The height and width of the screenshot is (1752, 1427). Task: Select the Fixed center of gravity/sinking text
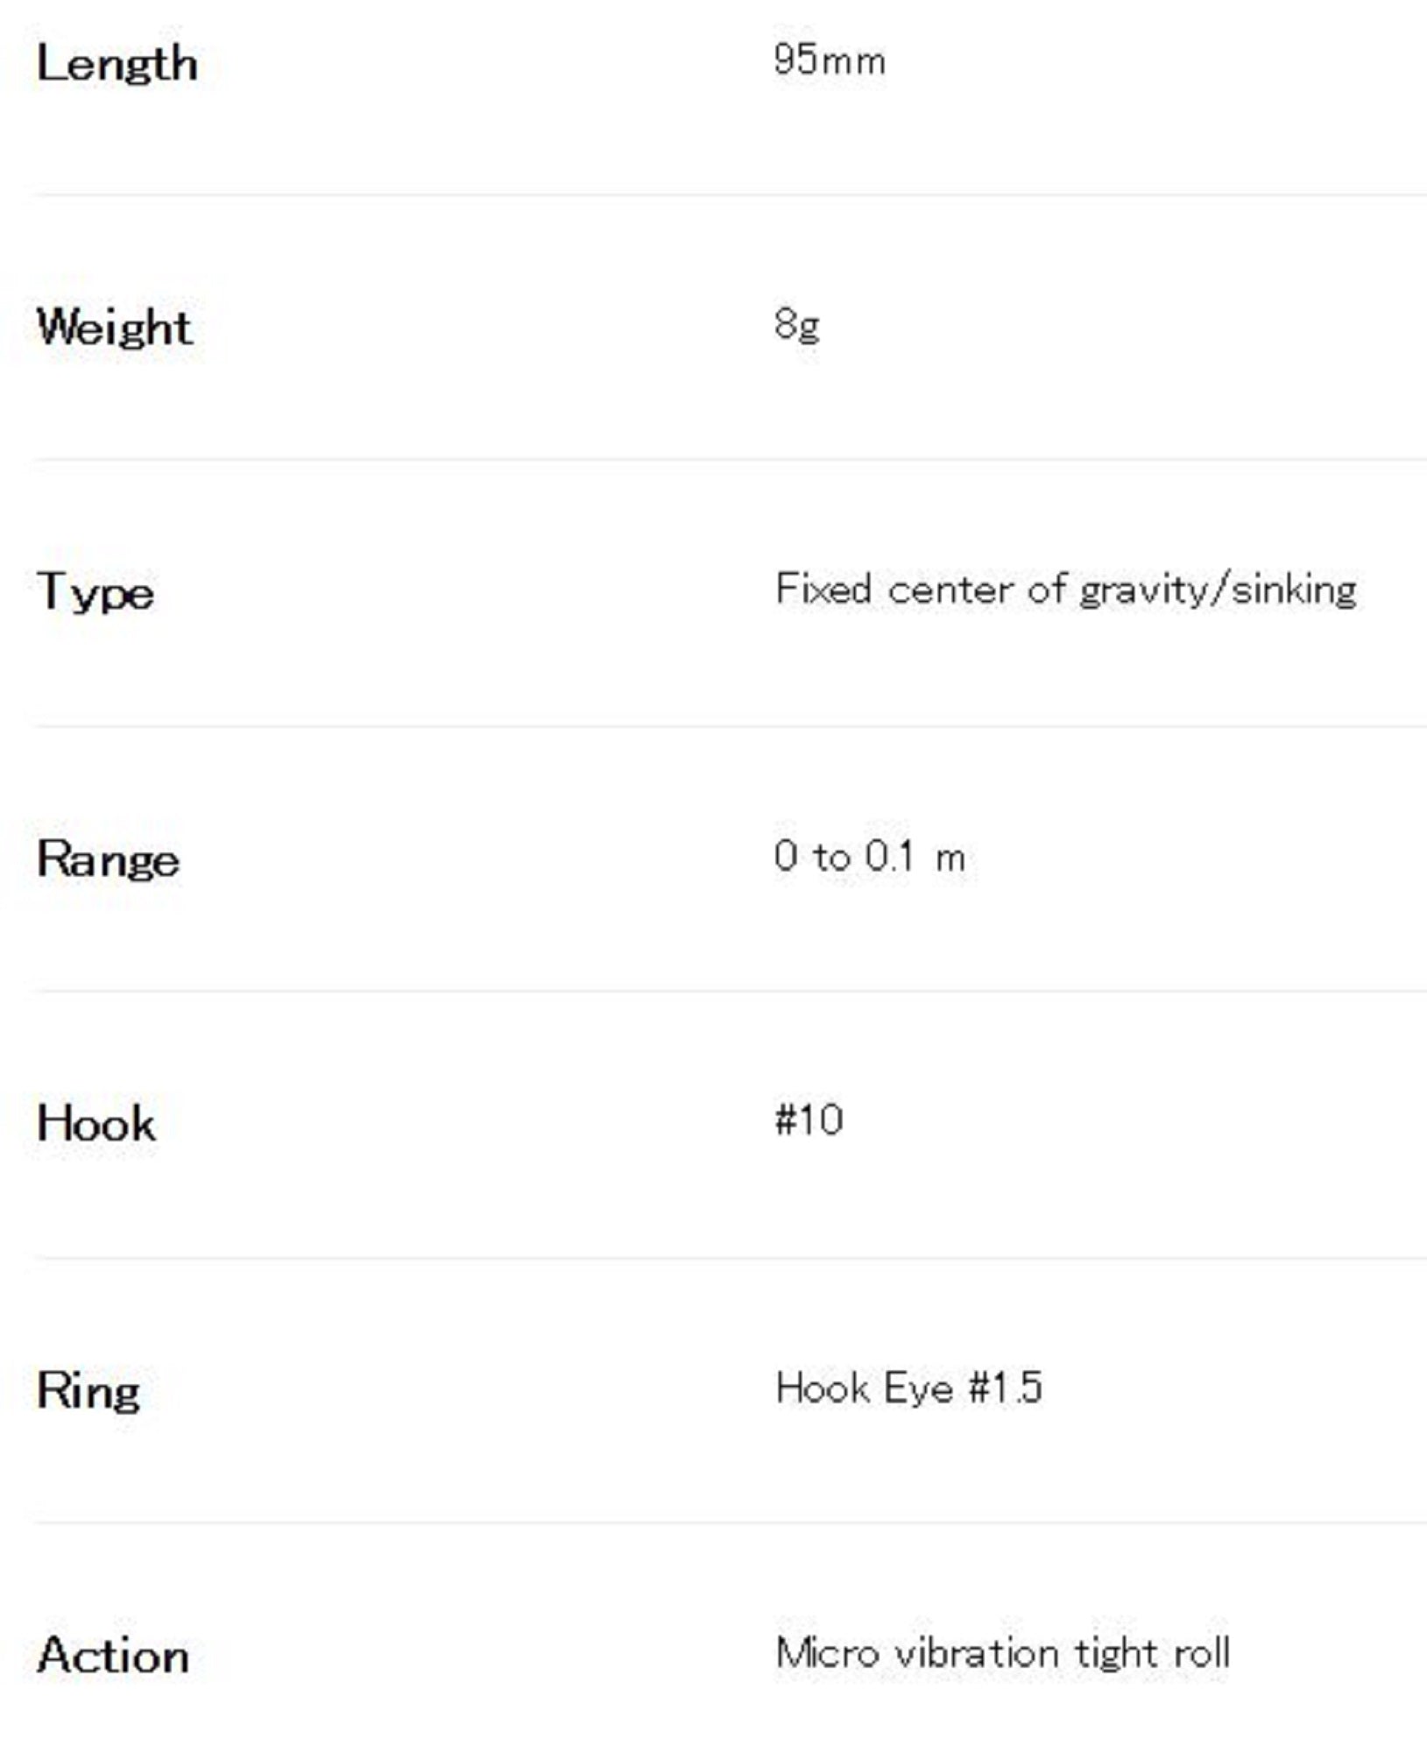tap(1065, 590)
